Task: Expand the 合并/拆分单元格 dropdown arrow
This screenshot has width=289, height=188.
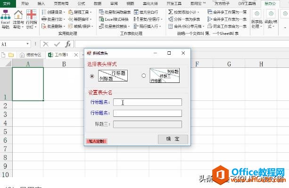Action: tap(204, 26)
